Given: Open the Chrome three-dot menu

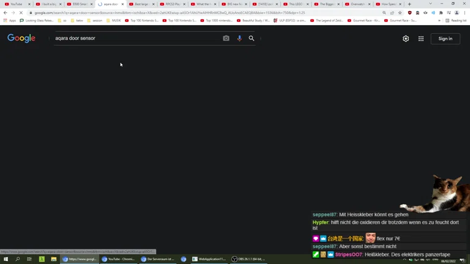Looking at the screenshot, I should click(464, 13).
